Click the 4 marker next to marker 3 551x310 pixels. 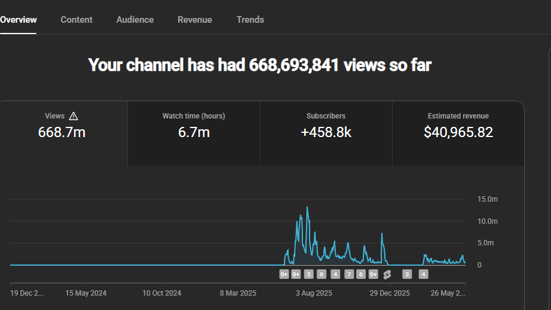pos(424,275)
